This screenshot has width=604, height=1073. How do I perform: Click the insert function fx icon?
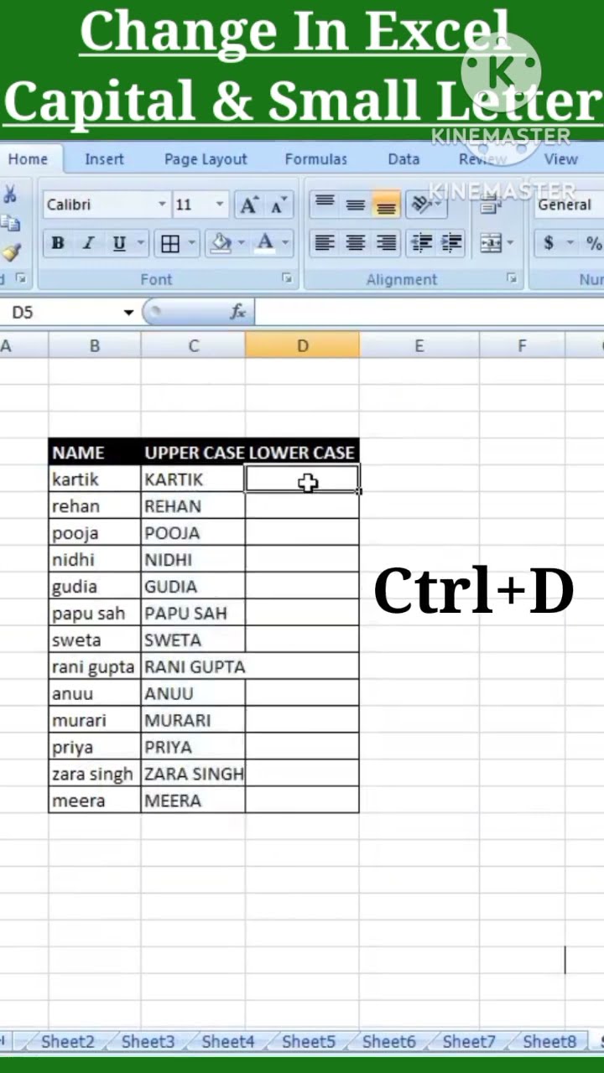238,312
